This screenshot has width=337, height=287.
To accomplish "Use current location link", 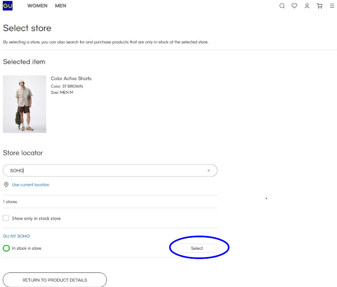I will pyautogui.click(x=30, y=185).
